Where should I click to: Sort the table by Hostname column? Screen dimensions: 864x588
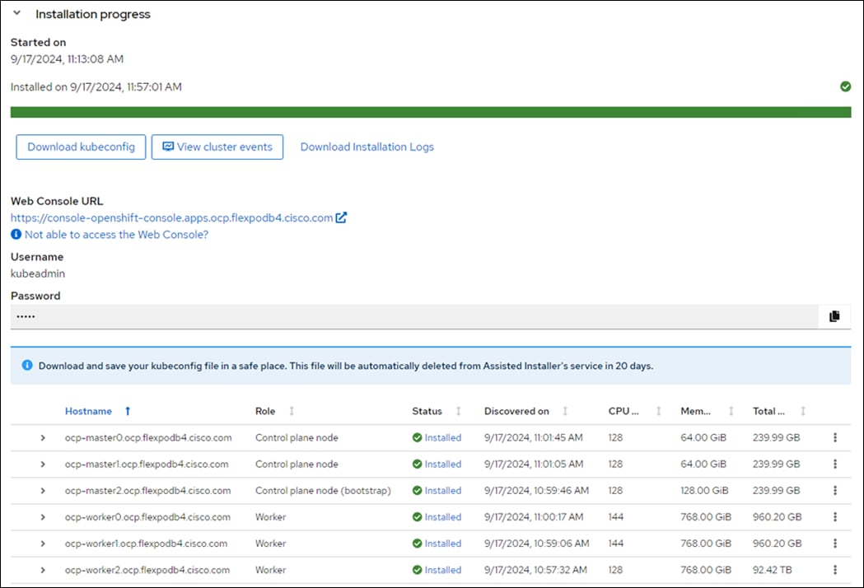click(89, 411)
